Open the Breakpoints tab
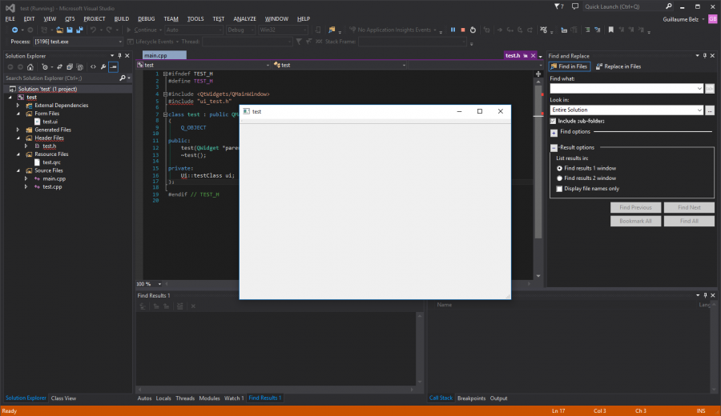The width and height of the screenshot is (721, 416). pyautogui.click(x=471, y=398)
